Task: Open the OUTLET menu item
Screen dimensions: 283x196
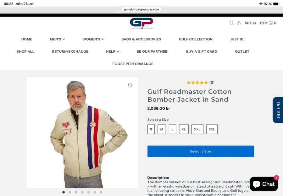Action: (x=242, y=51)
